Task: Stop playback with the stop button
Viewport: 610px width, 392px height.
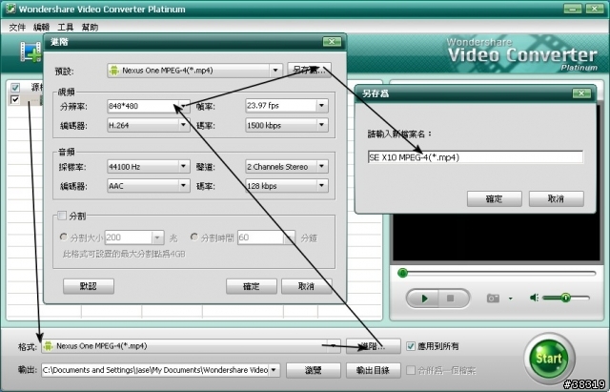Action: (x=451, y=299)
